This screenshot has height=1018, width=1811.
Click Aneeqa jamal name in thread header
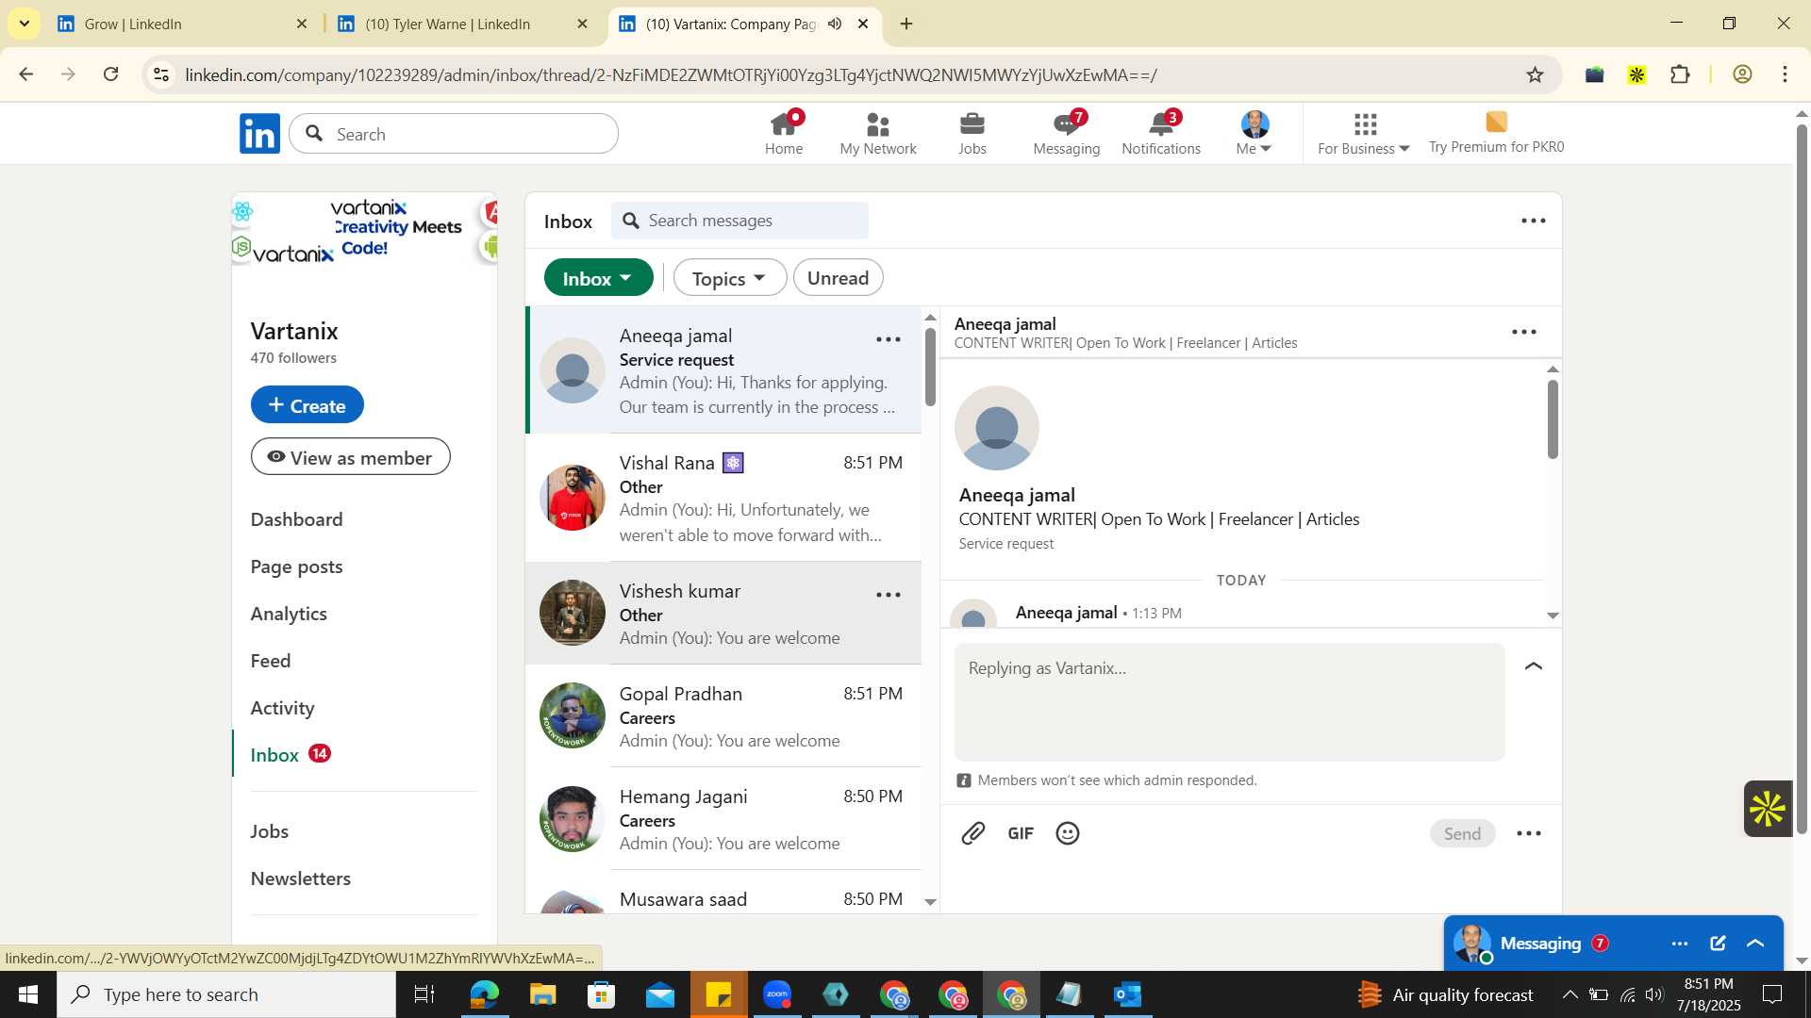(1005, 323)
